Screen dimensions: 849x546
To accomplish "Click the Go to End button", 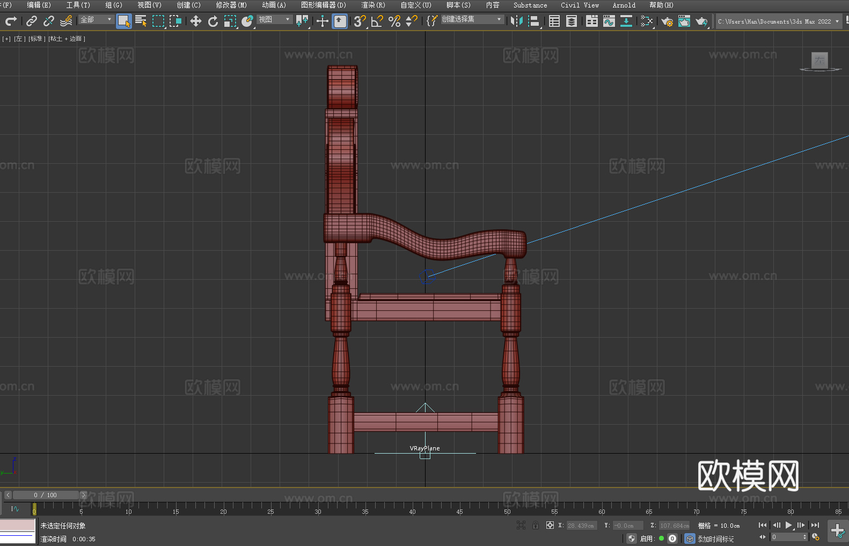I will [815, 525].
